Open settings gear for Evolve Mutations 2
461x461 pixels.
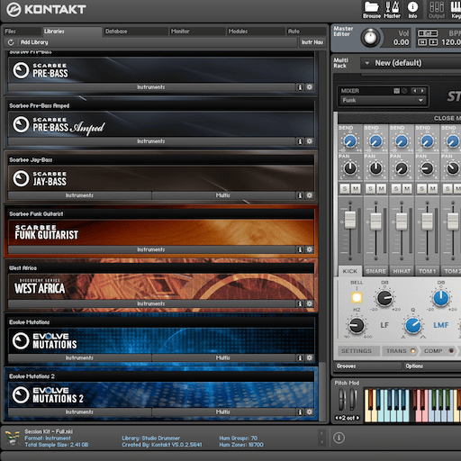click(309, 412)
